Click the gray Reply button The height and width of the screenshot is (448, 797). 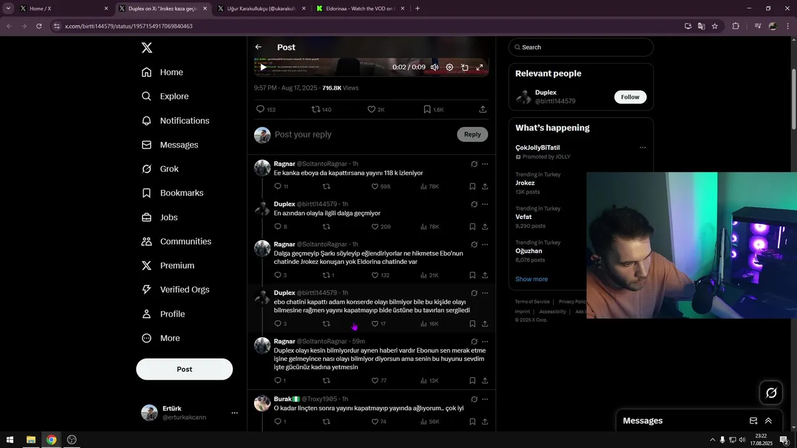(x=473, y=134)
